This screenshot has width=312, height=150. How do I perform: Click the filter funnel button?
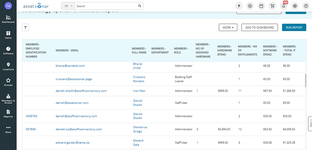pyautogui.click(x=26, y=27)
